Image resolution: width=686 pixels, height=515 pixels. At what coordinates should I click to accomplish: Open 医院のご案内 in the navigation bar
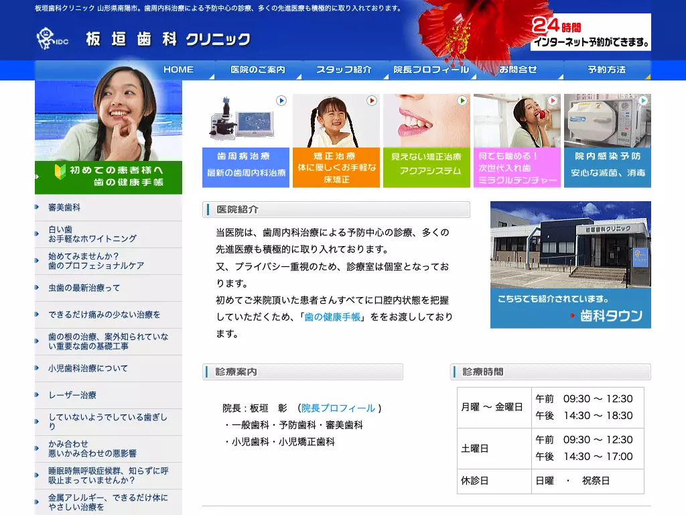(x=258, y=70)
